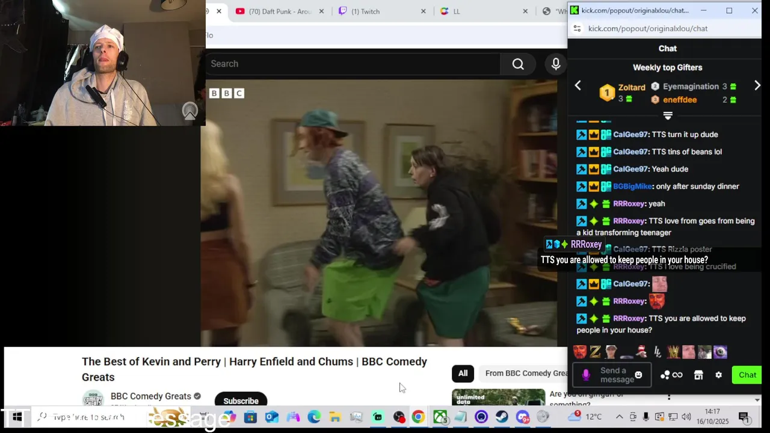Open the recommended video thumbnail below chips
The height and width of the screenshot is (433, 770).
498,398
